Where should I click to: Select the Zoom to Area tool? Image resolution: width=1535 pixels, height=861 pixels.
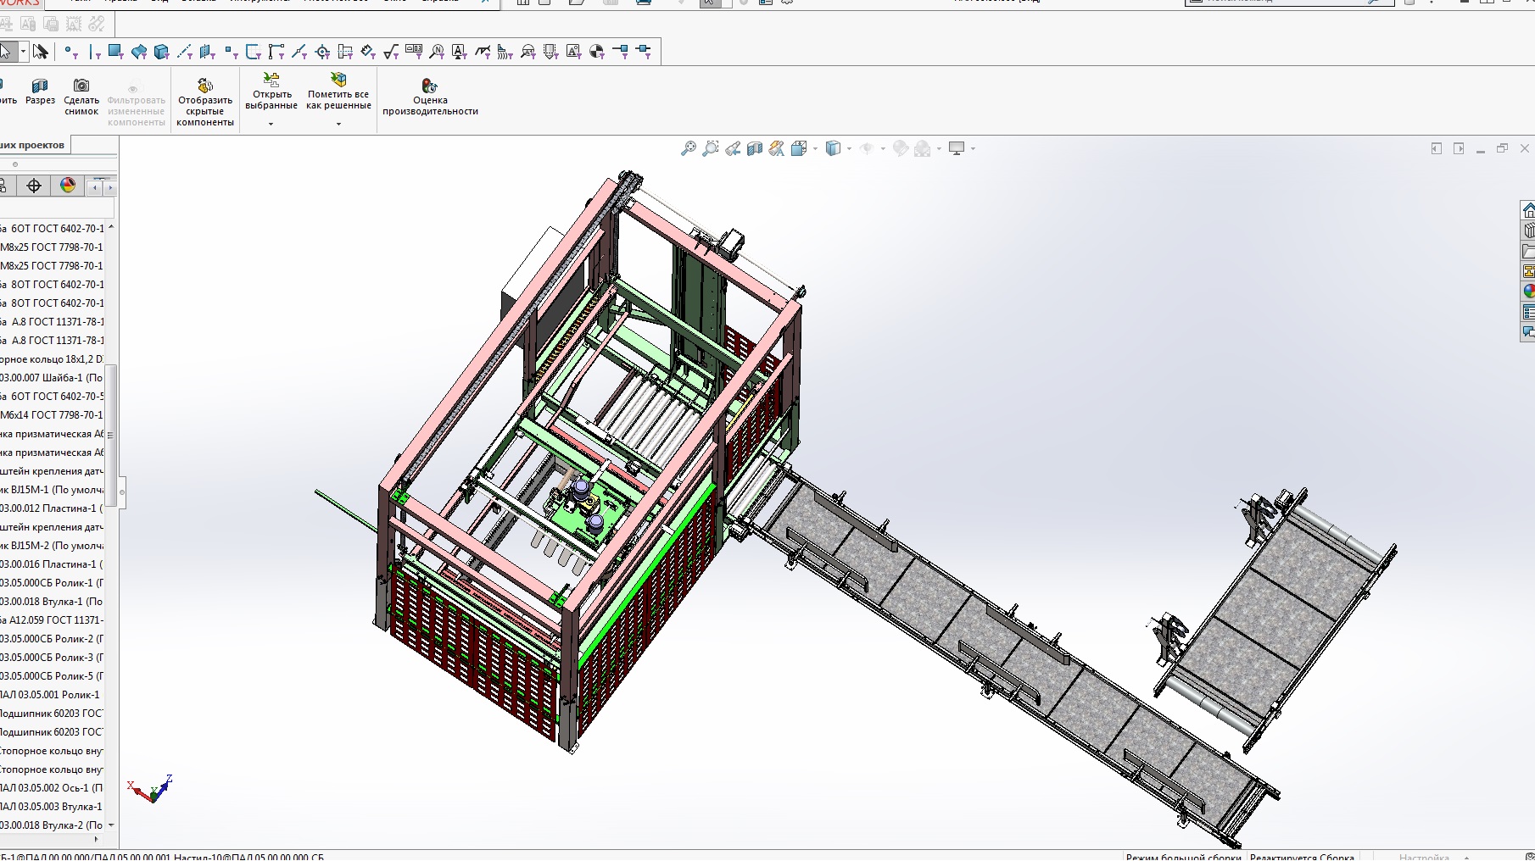coord(711,149)
